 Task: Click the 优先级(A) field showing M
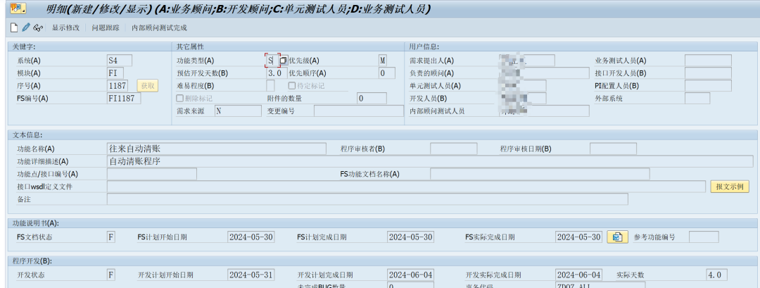[383, 61]
